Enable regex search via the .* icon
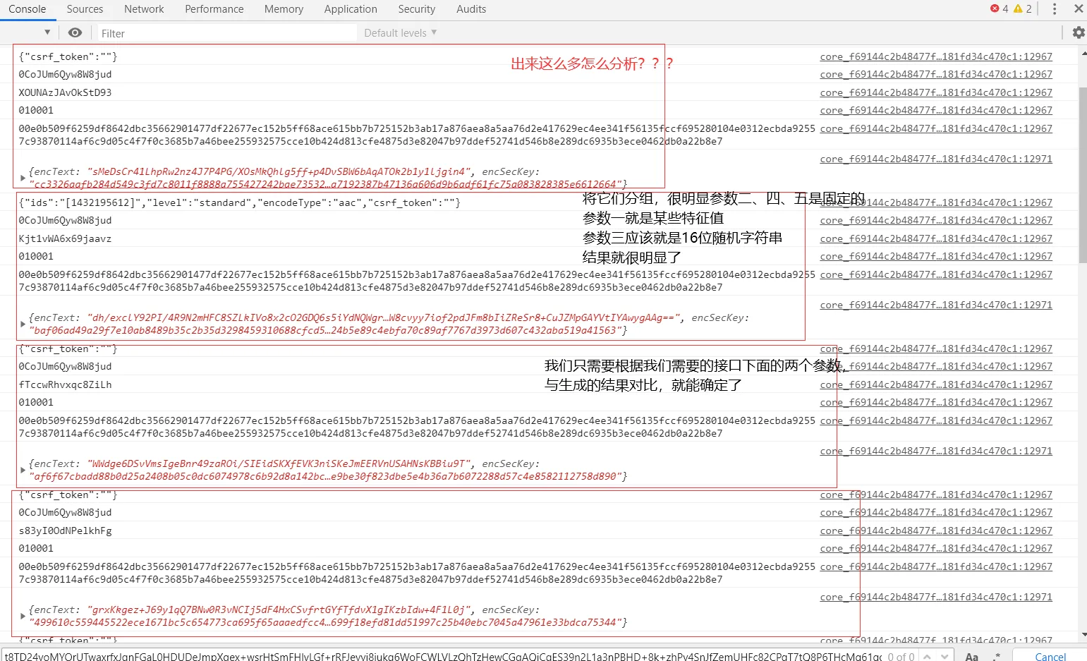This screenshot has width=1087, height=661. pyautogui.click(x=997, y=656)
